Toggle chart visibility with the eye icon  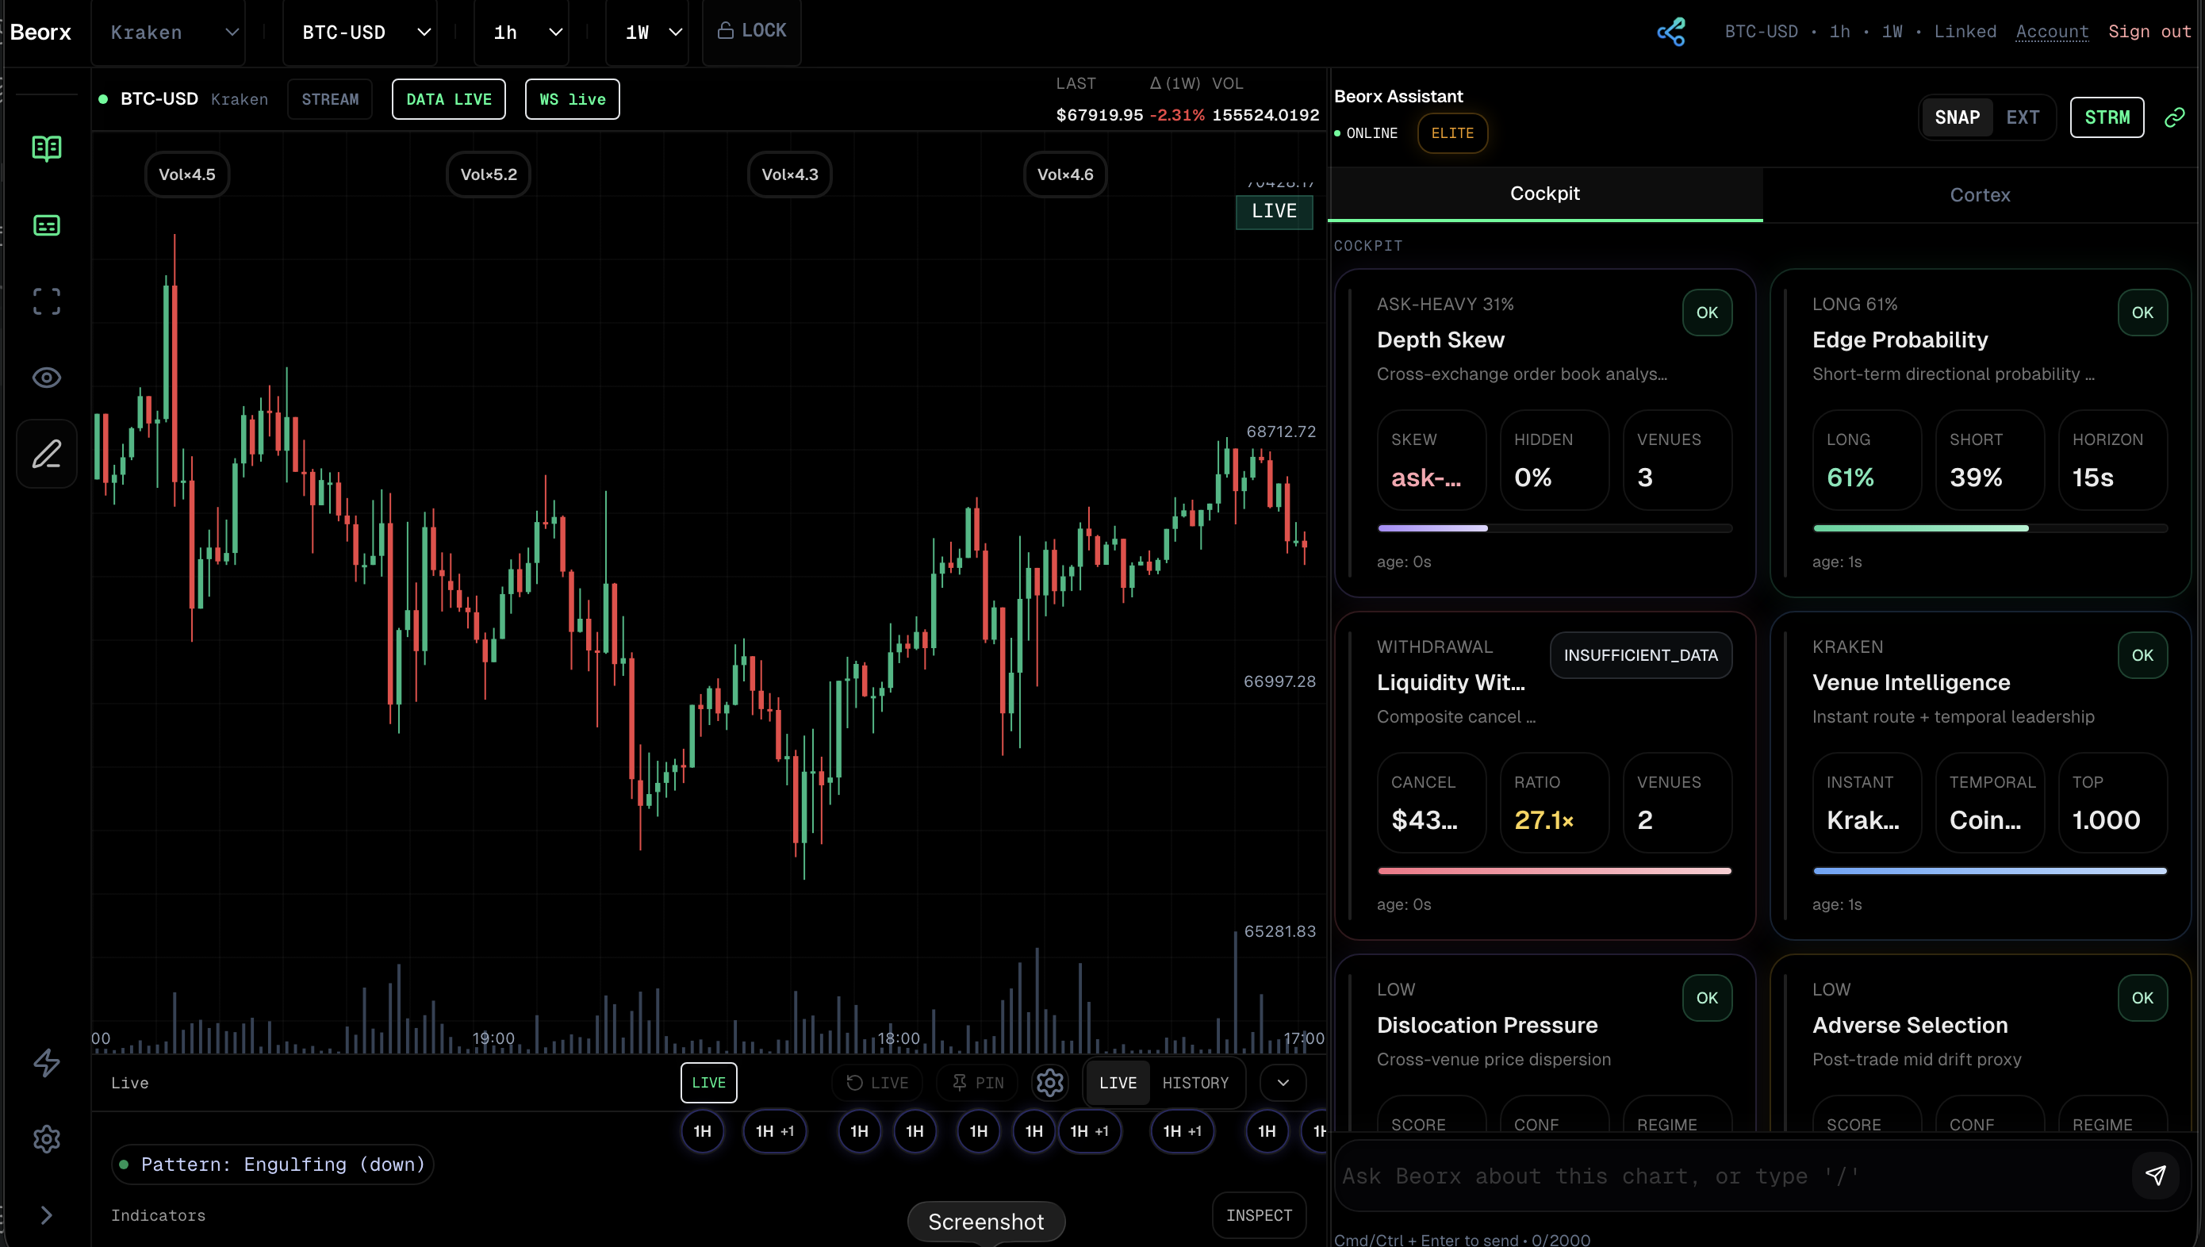point(45,377)
